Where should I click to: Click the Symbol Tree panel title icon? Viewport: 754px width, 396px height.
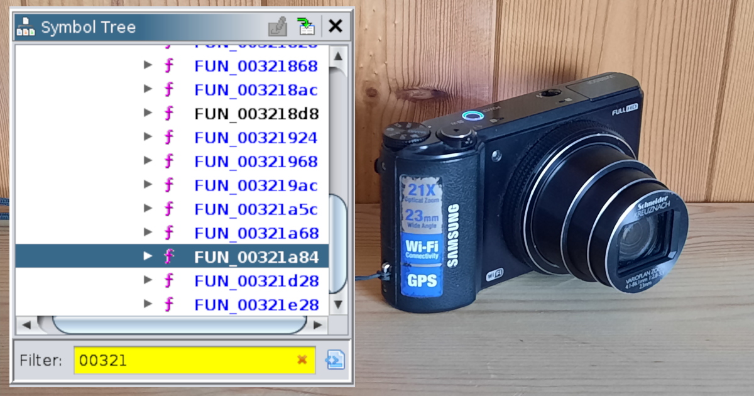(26, 27)
